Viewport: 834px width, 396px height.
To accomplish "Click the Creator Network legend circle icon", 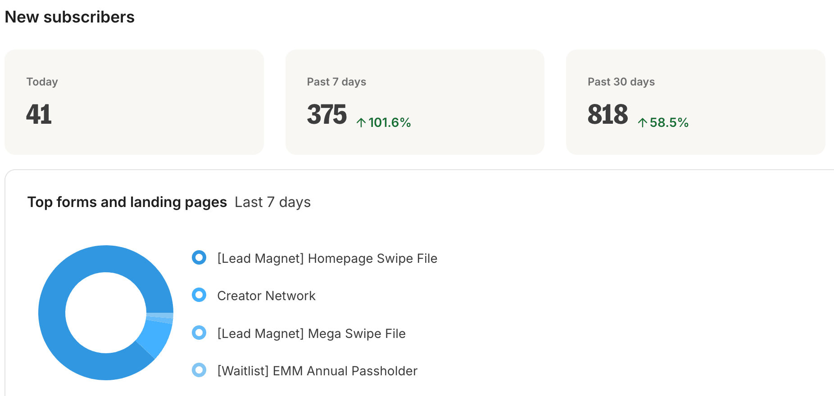I will point(199,295).
